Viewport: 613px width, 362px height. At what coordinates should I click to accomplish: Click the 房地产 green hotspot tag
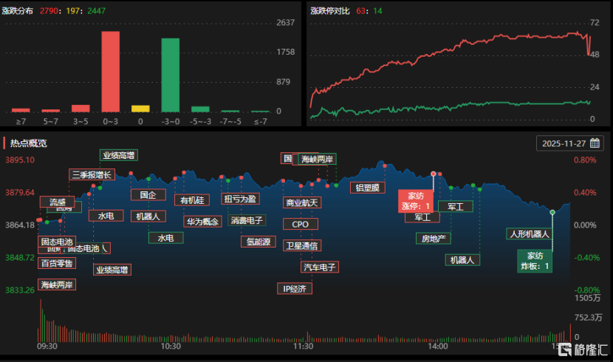[x=433, y=238]
